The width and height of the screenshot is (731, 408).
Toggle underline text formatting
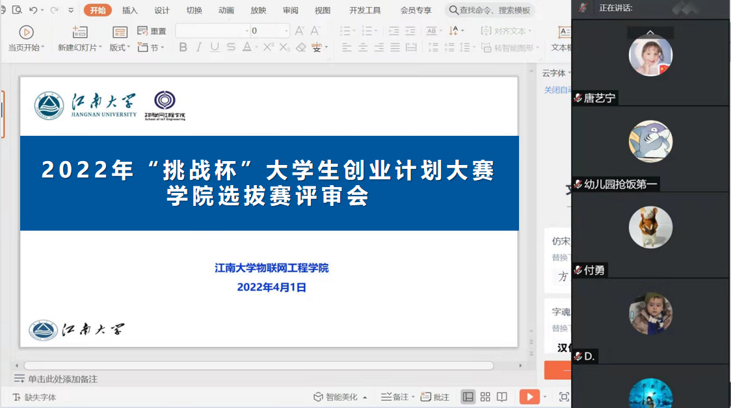coord(214,47)
